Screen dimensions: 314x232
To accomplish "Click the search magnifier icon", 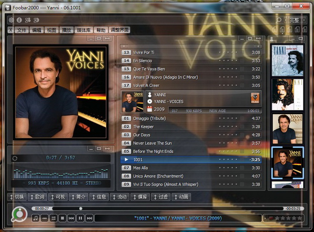I will click(x=279, y=20).
